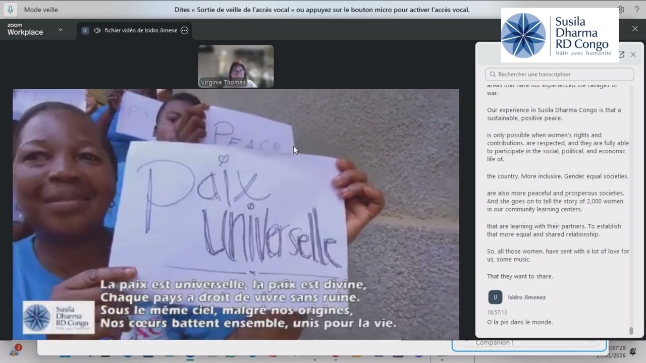Image resolution: width=646 pixels, height=363 pixels.
Task: Click the timestamp '16:57:13'
Action: [x=497, y=313]
